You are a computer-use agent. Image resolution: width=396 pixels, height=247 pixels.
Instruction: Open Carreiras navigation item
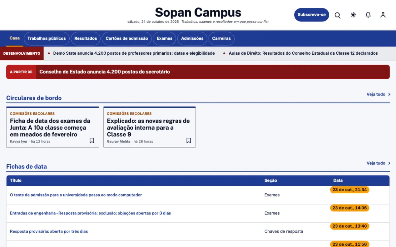pos(221,39)
